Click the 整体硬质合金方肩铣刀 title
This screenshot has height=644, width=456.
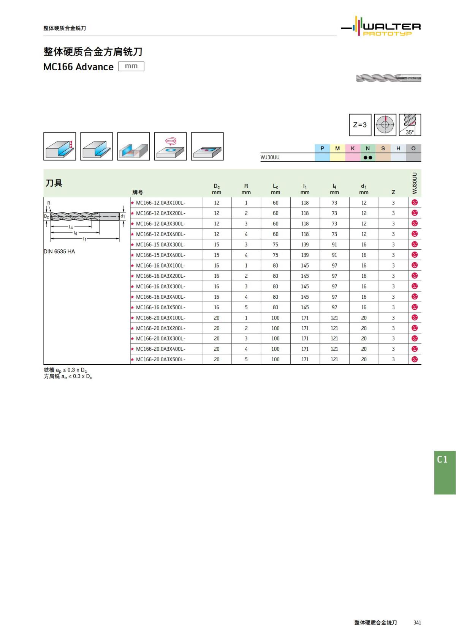93,52
